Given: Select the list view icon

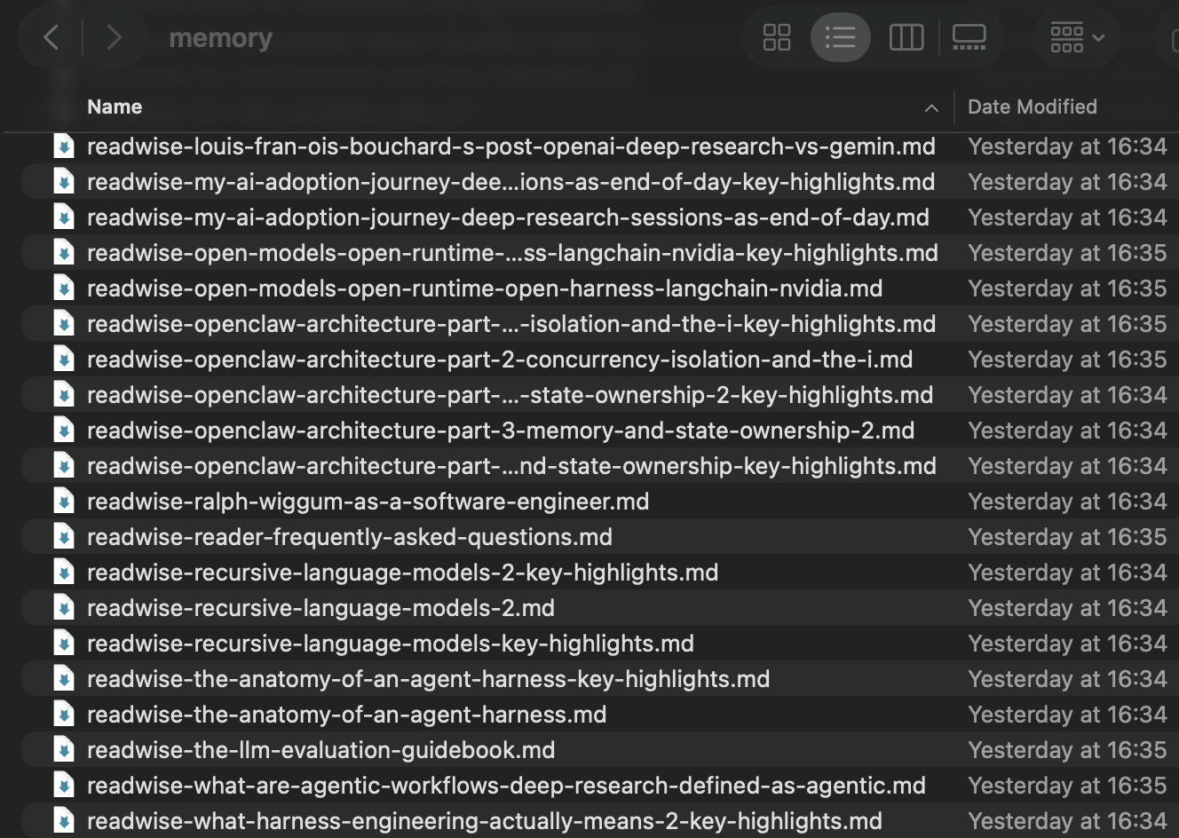Looking at the screenshot, I should click(x=841, y=37).
